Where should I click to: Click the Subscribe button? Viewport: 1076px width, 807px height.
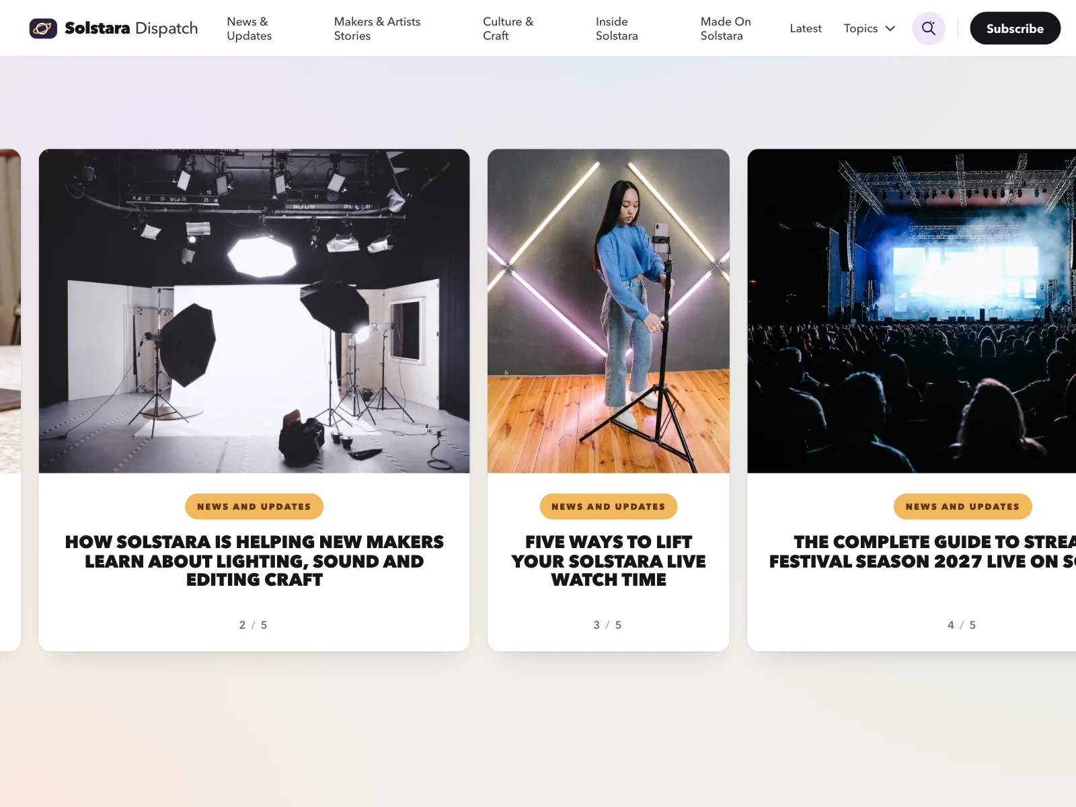click(1015, 28)
